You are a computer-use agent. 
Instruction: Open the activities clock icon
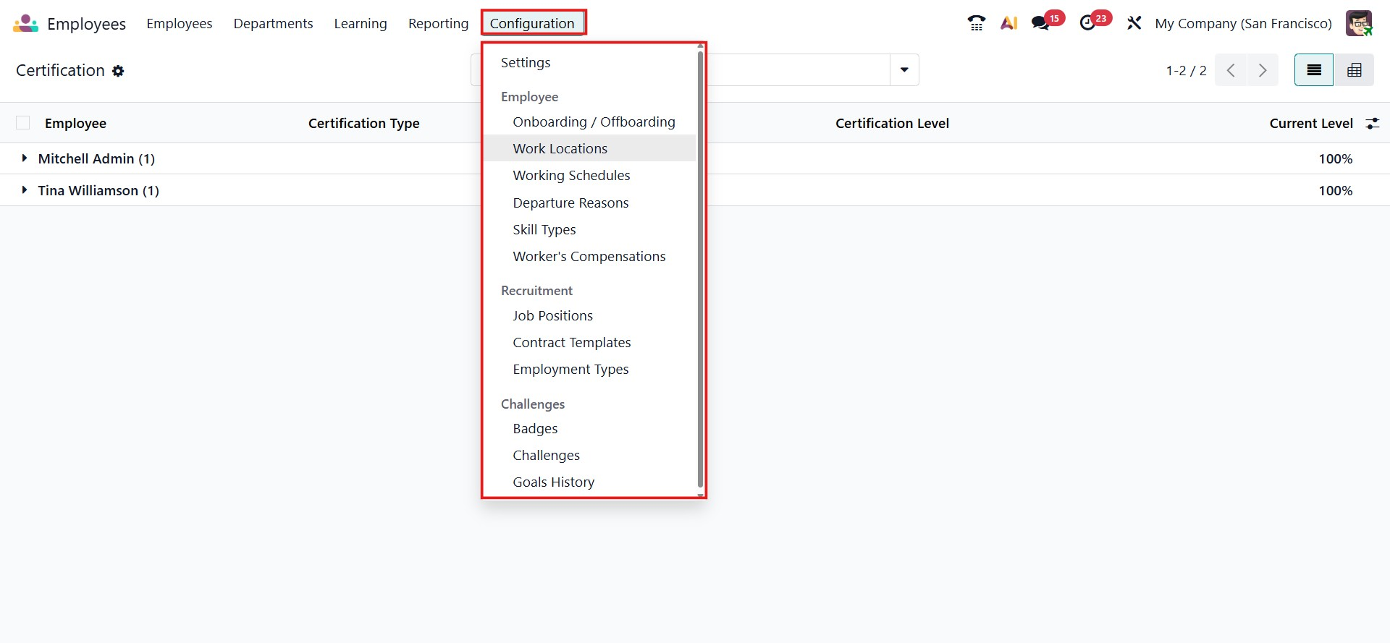tap(1087, 23)
